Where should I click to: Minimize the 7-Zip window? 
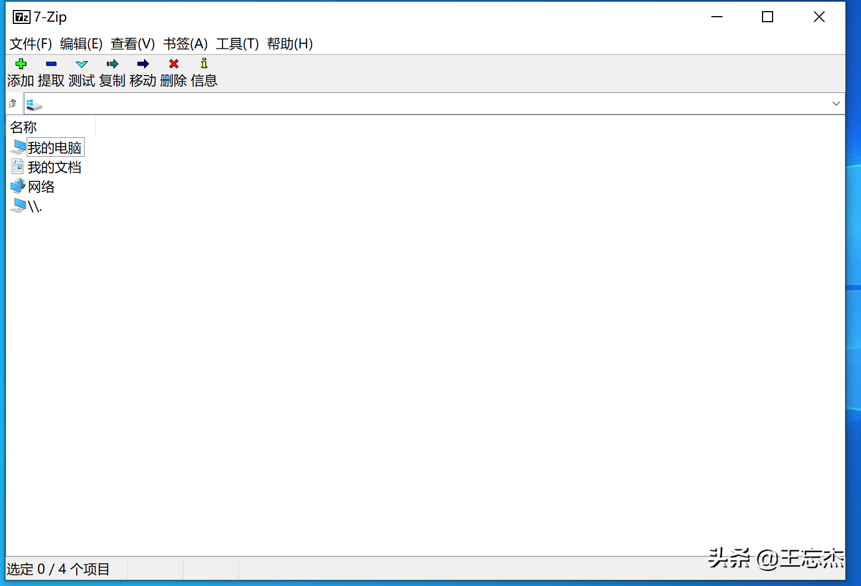pos(717,17)
